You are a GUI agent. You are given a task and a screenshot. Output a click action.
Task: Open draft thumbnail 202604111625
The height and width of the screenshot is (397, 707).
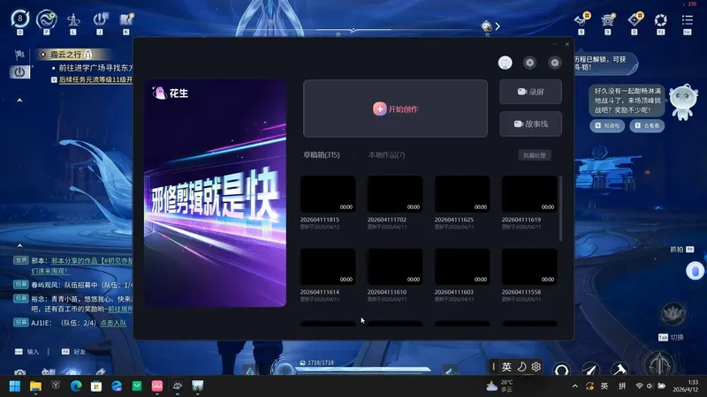coord(462,194)
